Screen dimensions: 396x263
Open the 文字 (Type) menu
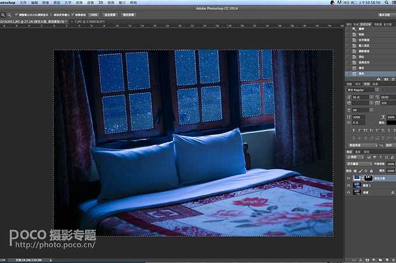tap(68, 2)
